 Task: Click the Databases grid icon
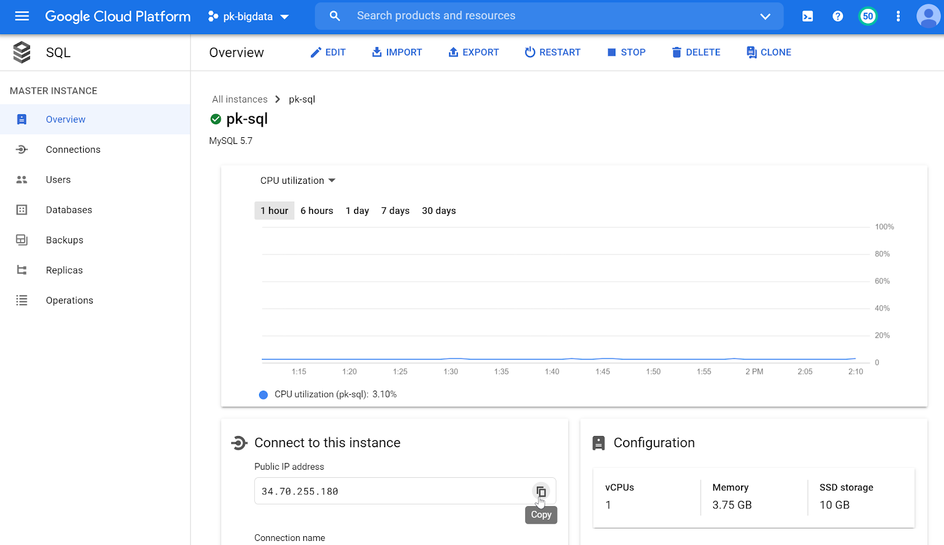(22, 210)
